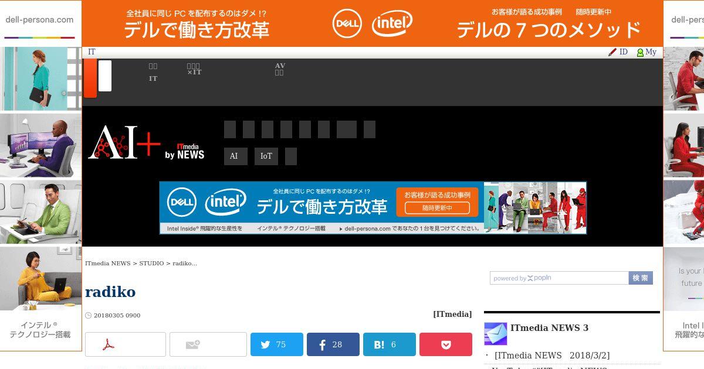Bookmark on Hatena B! (6)
Viewport: 704px width, 369px height.
[x=390, y=344]
